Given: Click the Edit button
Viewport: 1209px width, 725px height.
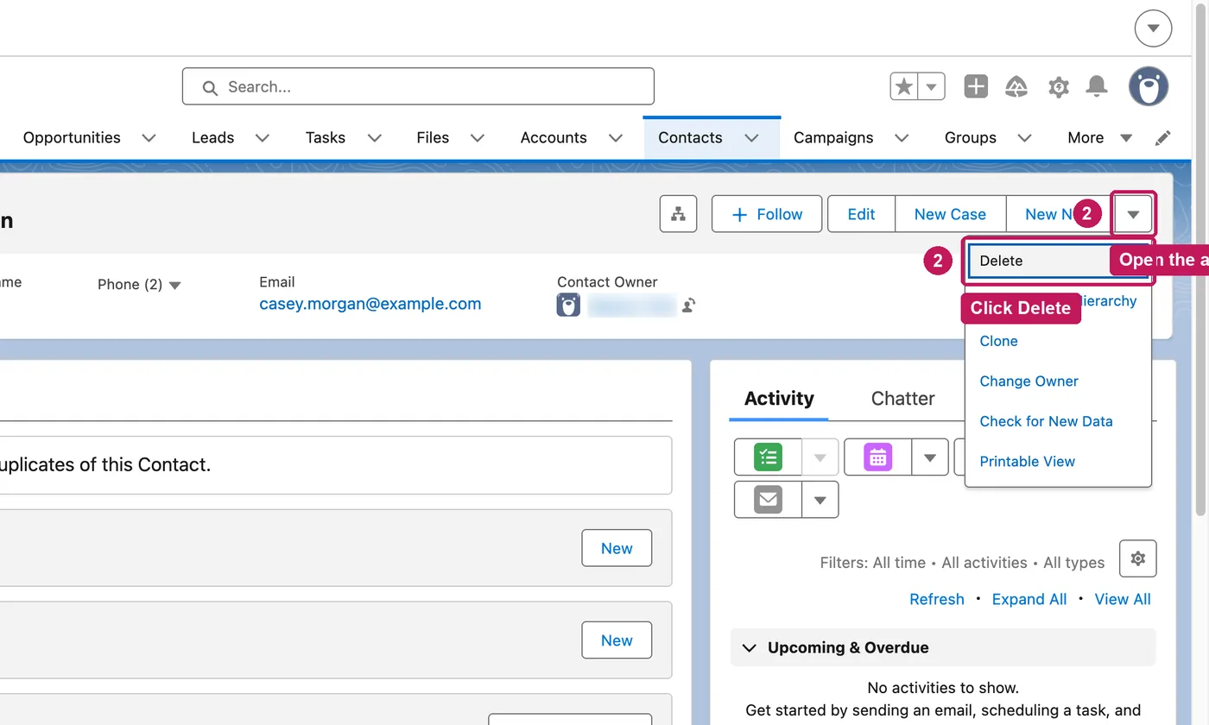Looking at the screenshot, I should (861, 214).
